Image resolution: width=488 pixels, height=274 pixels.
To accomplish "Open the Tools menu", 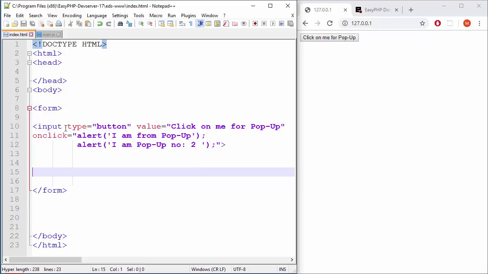I will (x=139, y=16).
